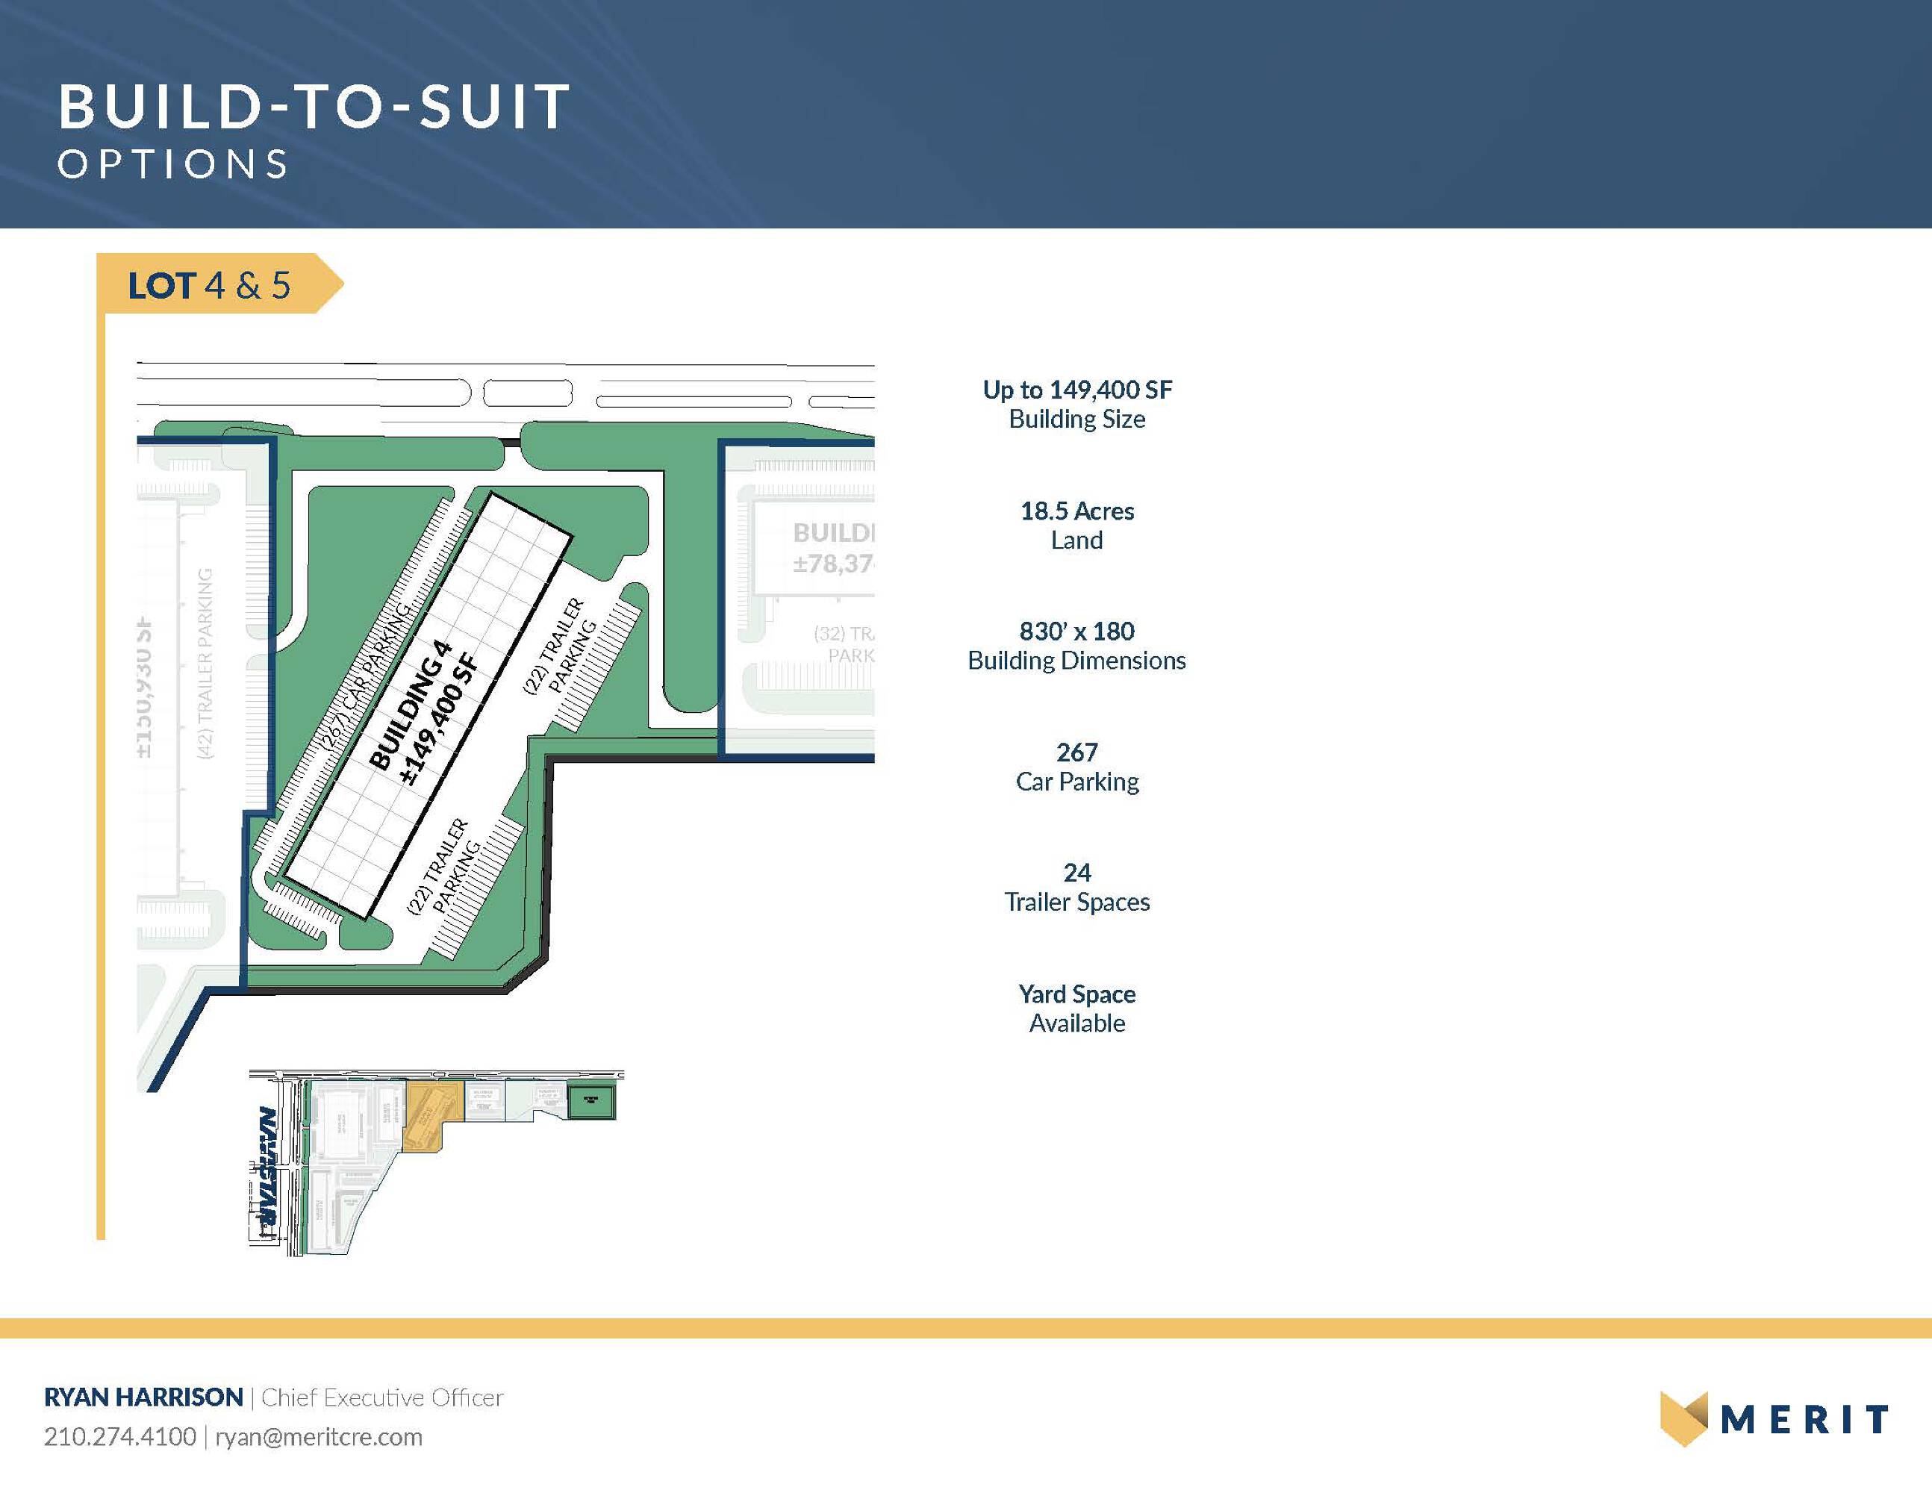
Task: Click the 24 Trailer Spaces stat
Action: [x=1076, y=887]
